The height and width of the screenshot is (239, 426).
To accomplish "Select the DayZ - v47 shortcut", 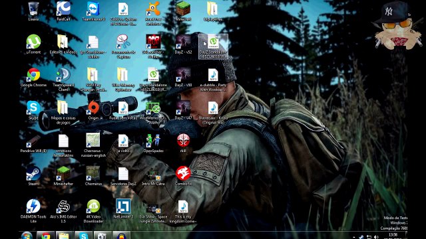I will point(183,110).
